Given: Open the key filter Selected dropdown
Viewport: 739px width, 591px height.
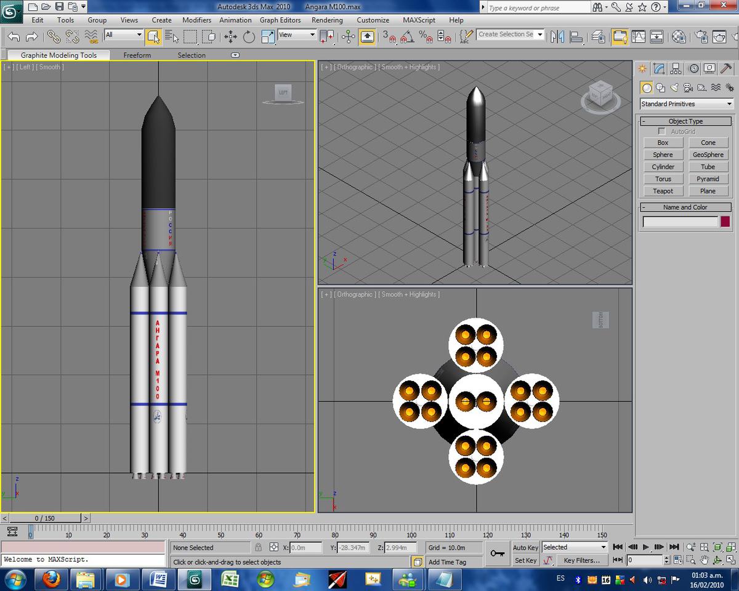Looking at the screenshot, I should (575, 547).
